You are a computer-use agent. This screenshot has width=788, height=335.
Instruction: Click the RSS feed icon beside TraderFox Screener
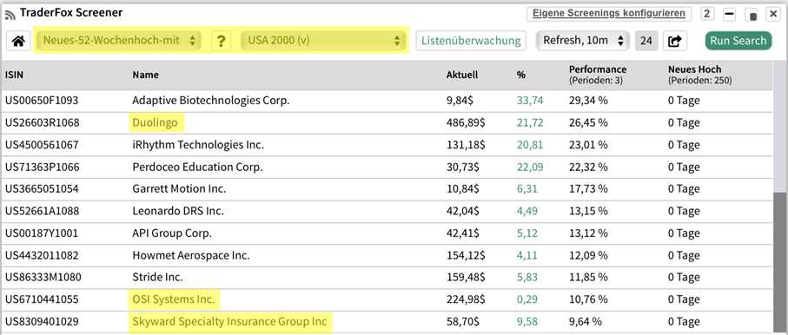[10, 14]
